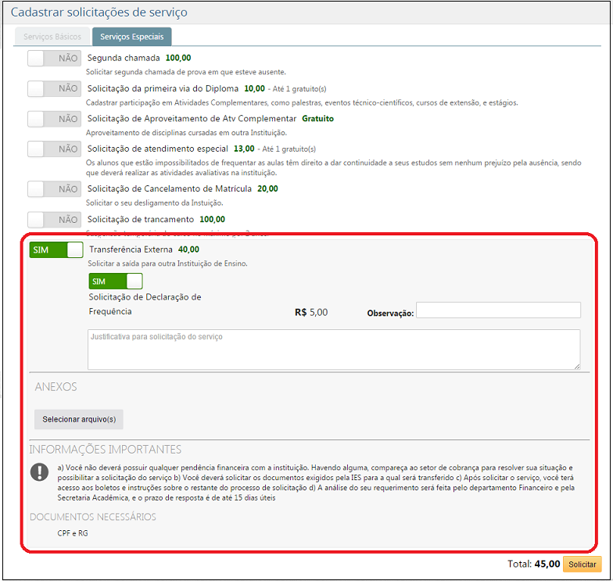Screen dimensions: 613x581
Task: Disable the Transferência Externa SIM toggle
Action: click(x=56, y=250)
